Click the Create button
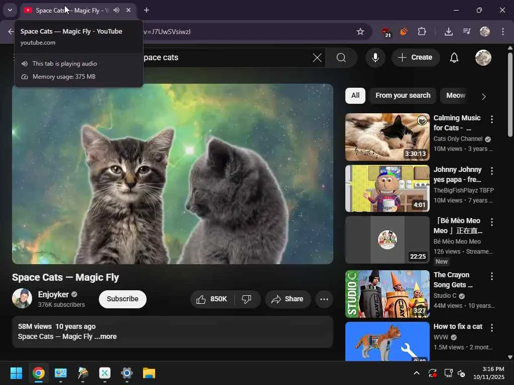Viewport: 514px width, 385px height. 415,57
